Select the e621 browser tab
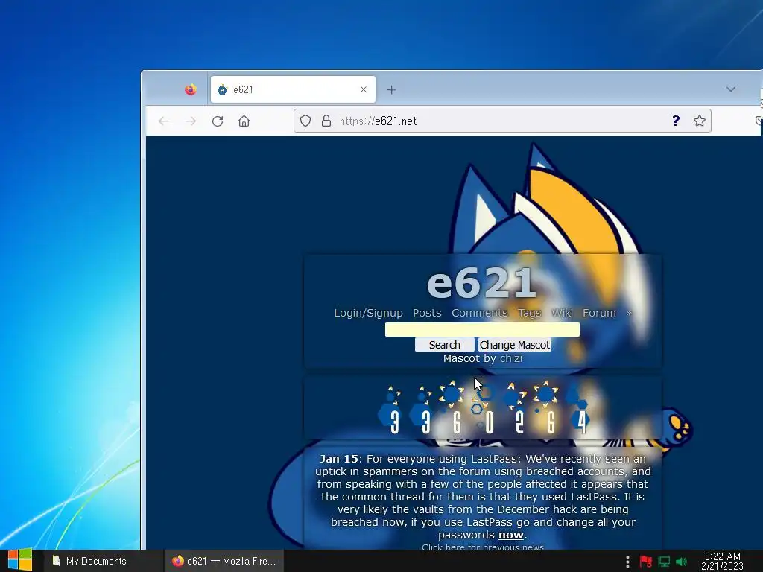Screen dimensions: 763x572 click(293, 89)
